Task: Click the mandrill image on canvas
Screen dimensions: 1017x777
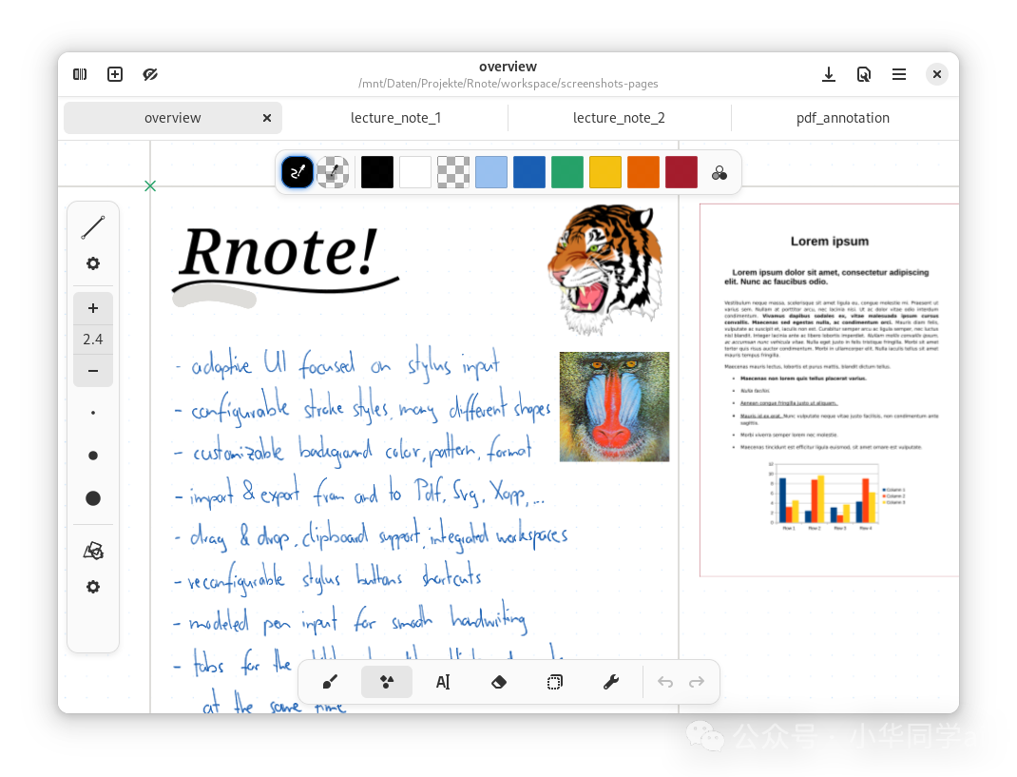Action: click(x=614, y=407)
